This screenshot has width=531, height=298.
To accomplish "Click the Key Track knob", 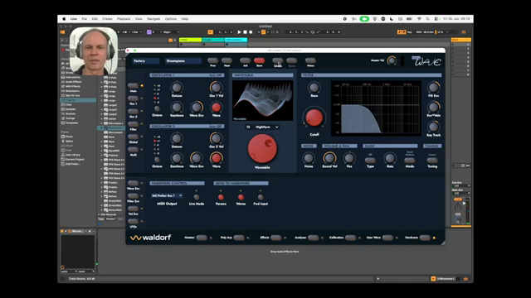I will 433,127.
